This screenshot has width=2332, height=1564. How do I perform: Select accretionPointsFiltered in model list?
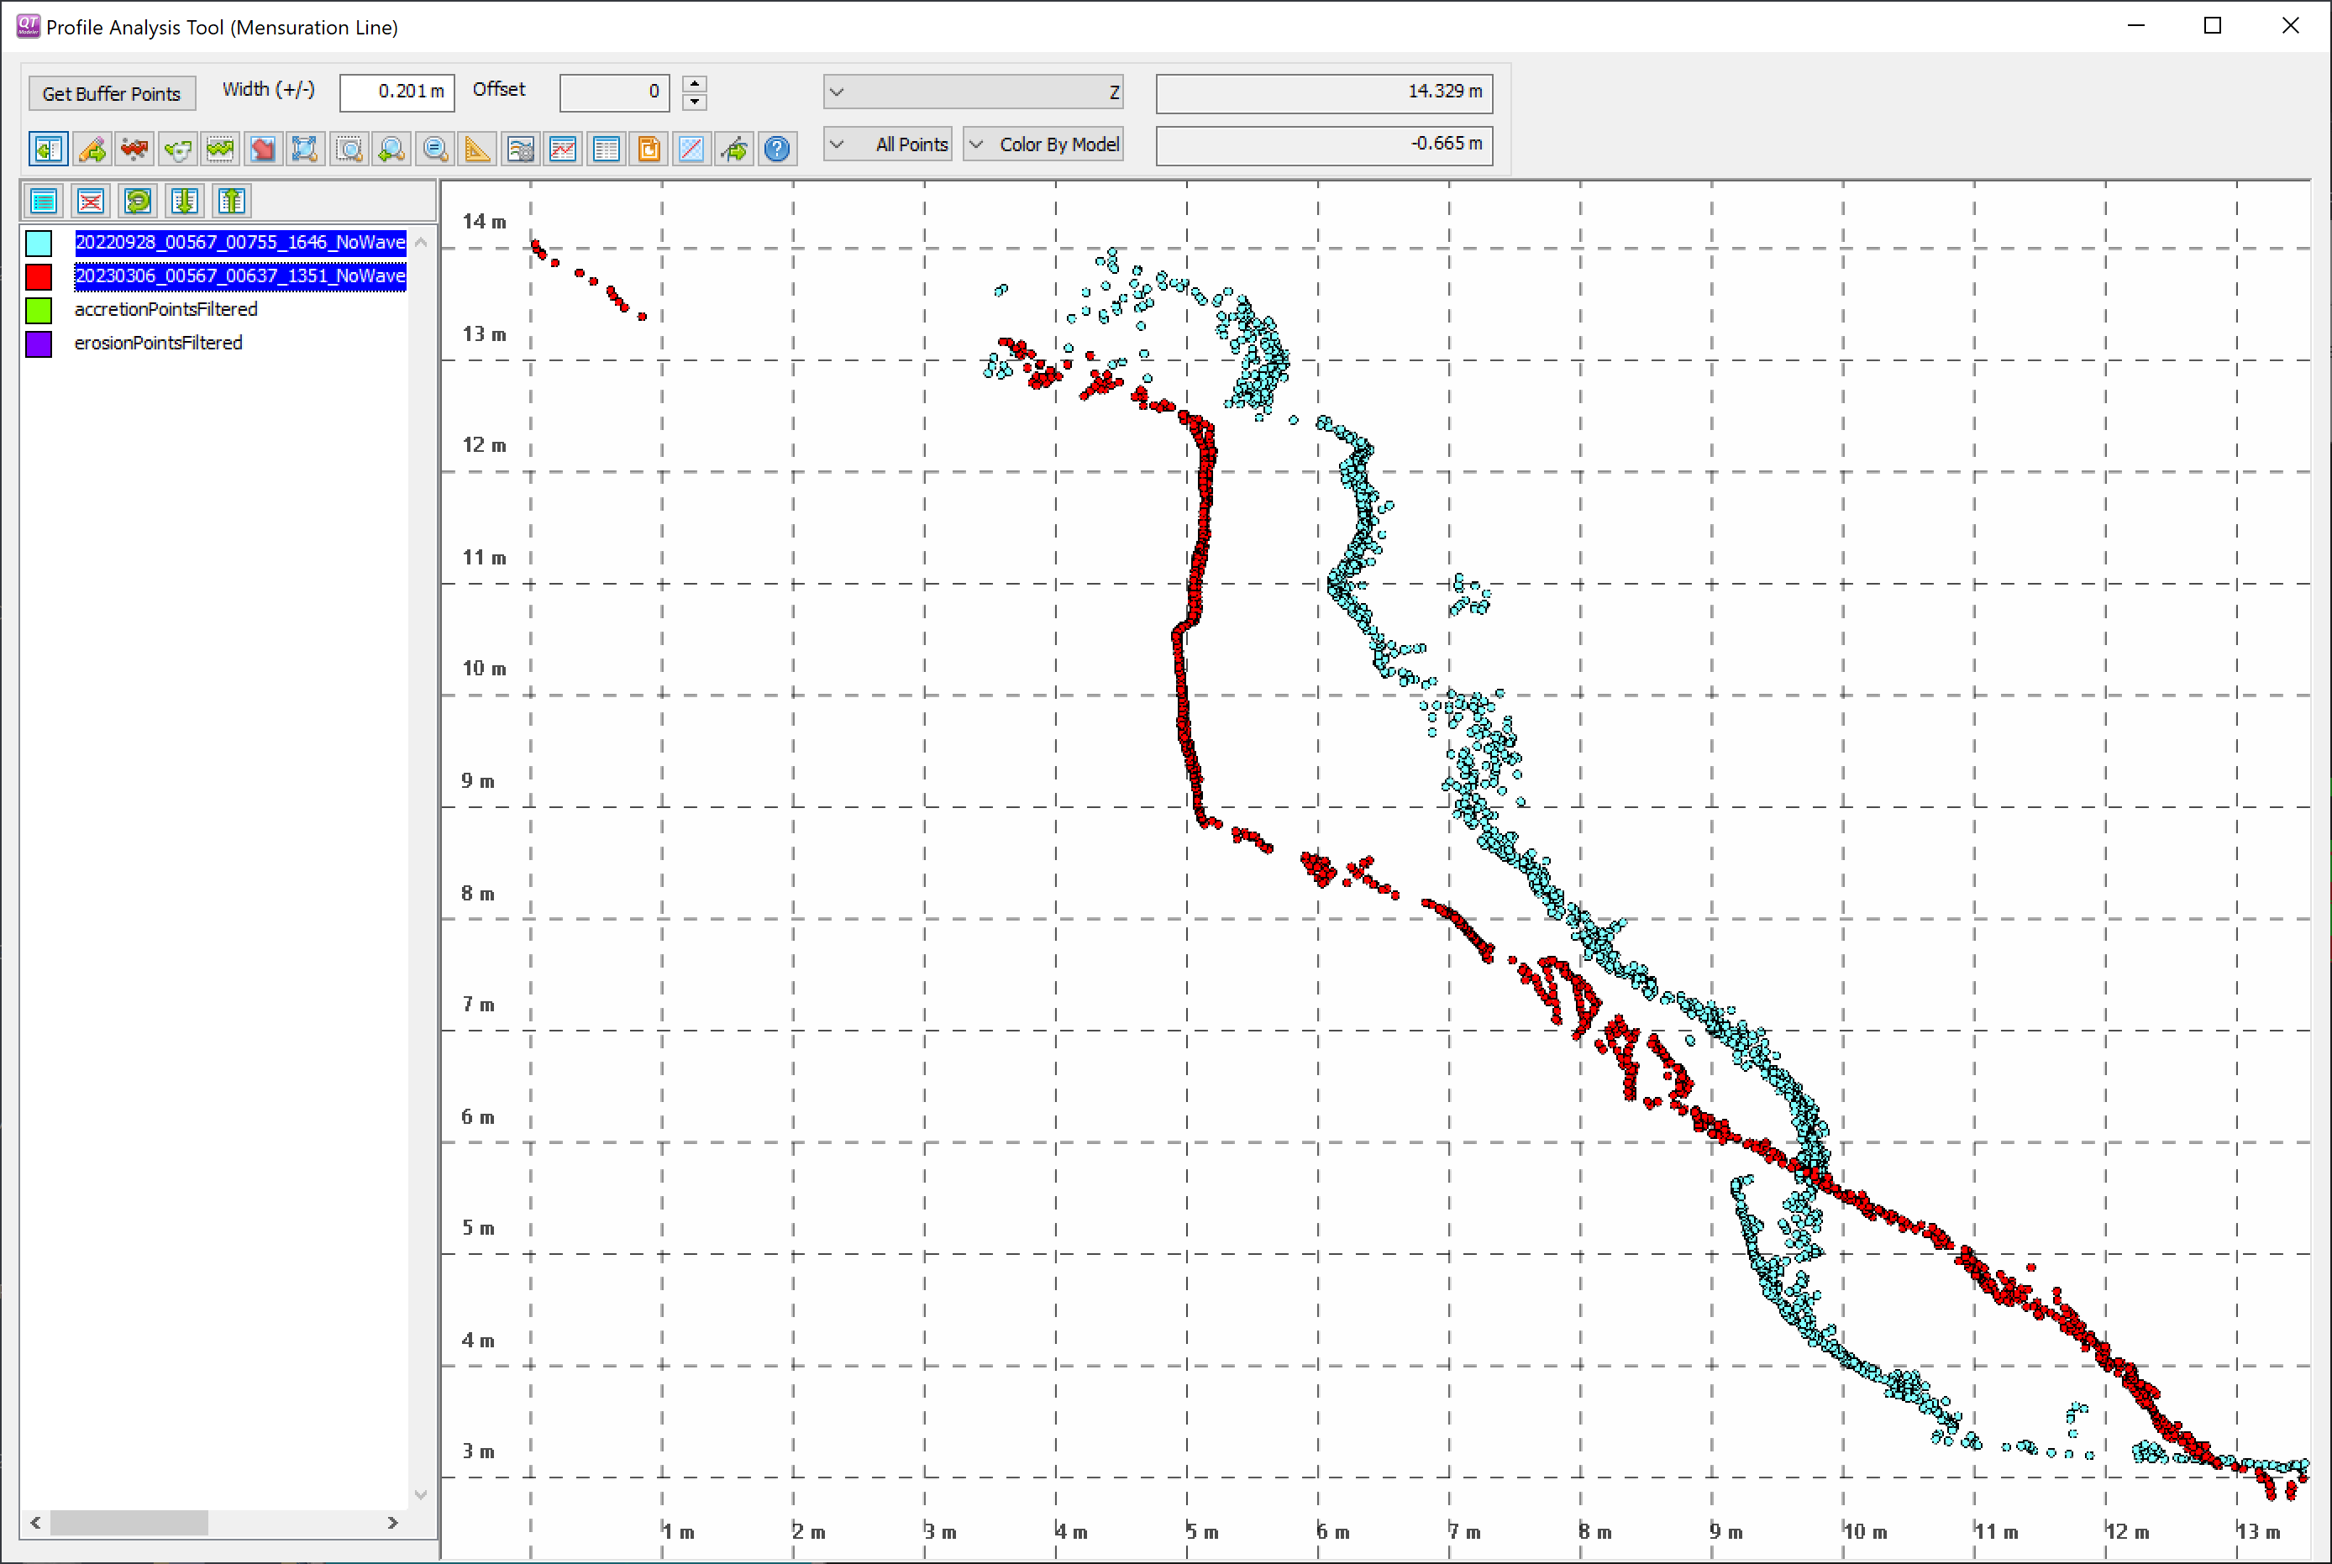pos(165,309)
